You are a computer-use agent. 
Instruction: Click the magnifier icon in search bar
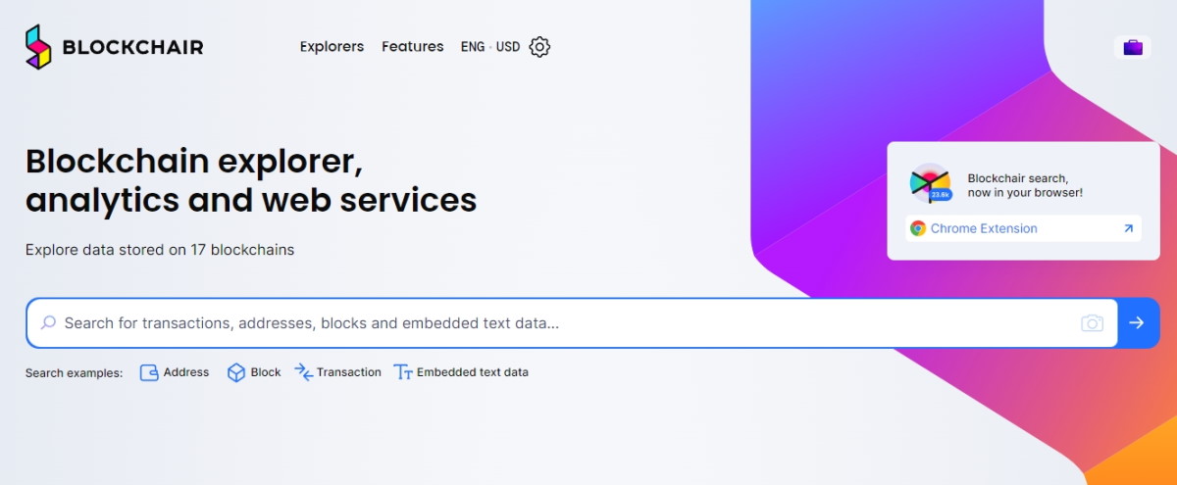(x=48, y=322)
